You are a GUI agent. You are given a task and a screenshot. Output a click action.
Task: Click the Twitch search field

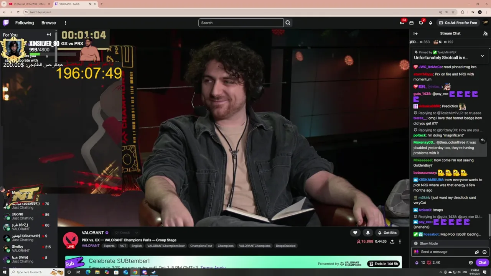(x=241, y=23)
